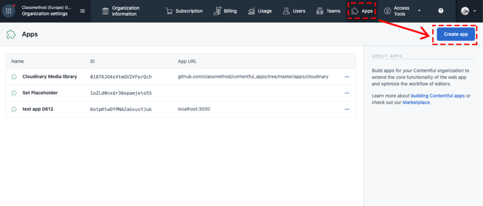Open the Marketplace link
483x206 pixels.
point(416,102)
